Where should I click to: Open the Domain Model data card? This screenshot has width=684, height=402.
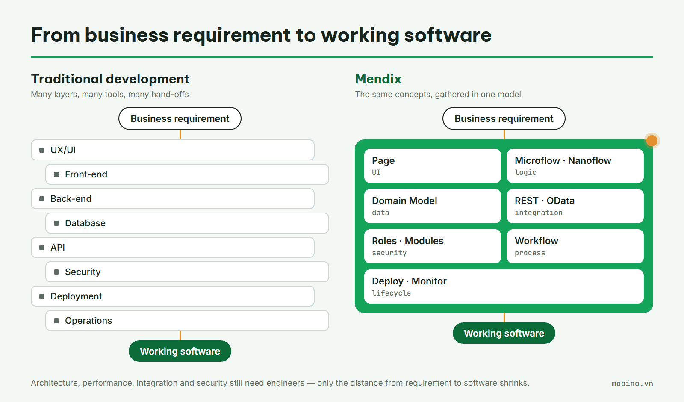pyautogui.click(x=433, y=206)
